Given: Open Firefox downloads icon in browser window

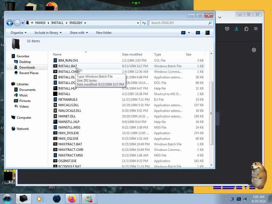Looking at the screenshot, I should point(236,29).
